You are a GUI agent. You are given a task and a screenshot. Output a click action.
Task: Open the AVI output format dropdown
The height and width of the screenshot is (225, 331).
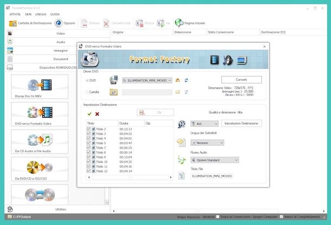coord(205,124)
